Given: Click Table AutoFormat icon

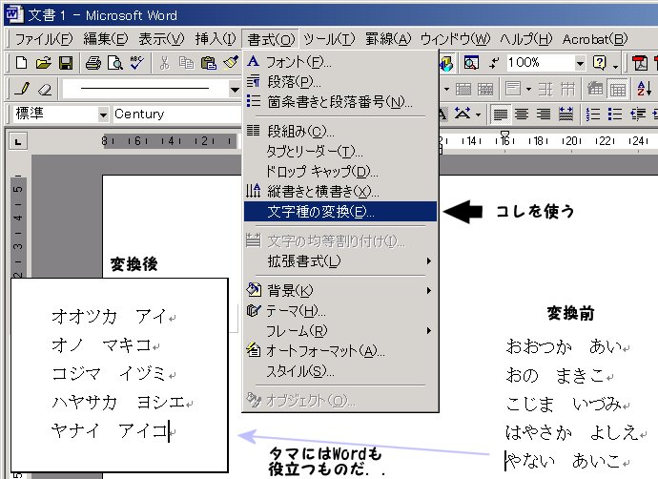Looking at the screenshot, I should point(595,89).
